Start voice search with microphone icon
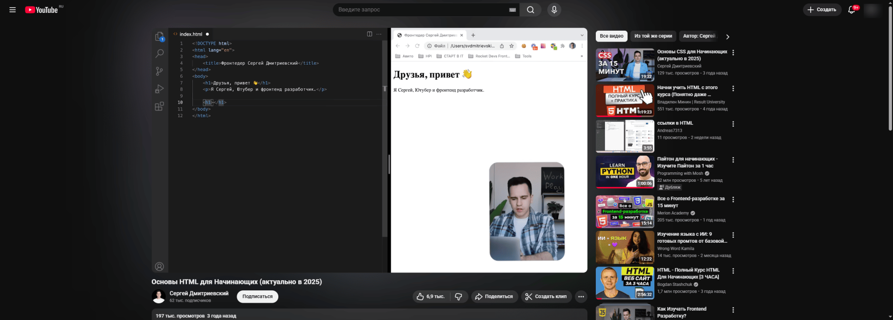 [x=554, y=10]
